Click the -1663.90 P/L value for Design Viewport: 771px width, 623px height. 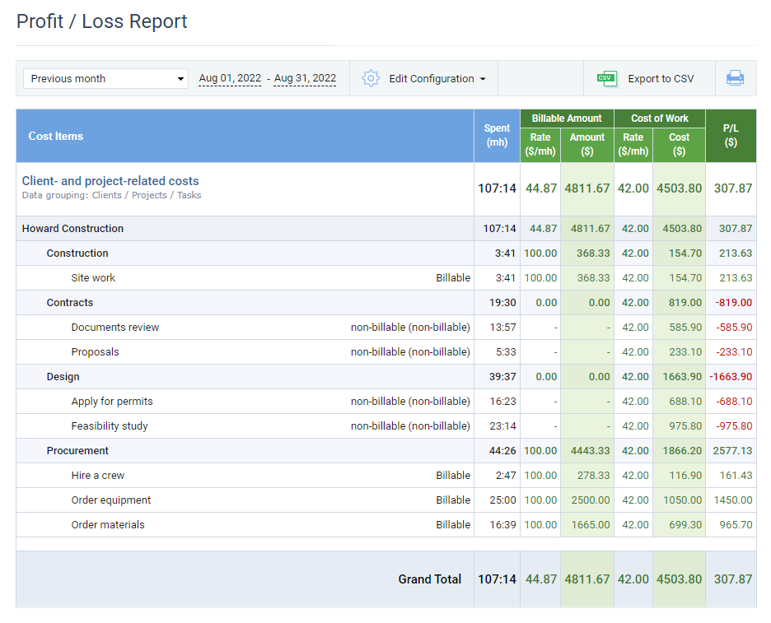[731, 377]
